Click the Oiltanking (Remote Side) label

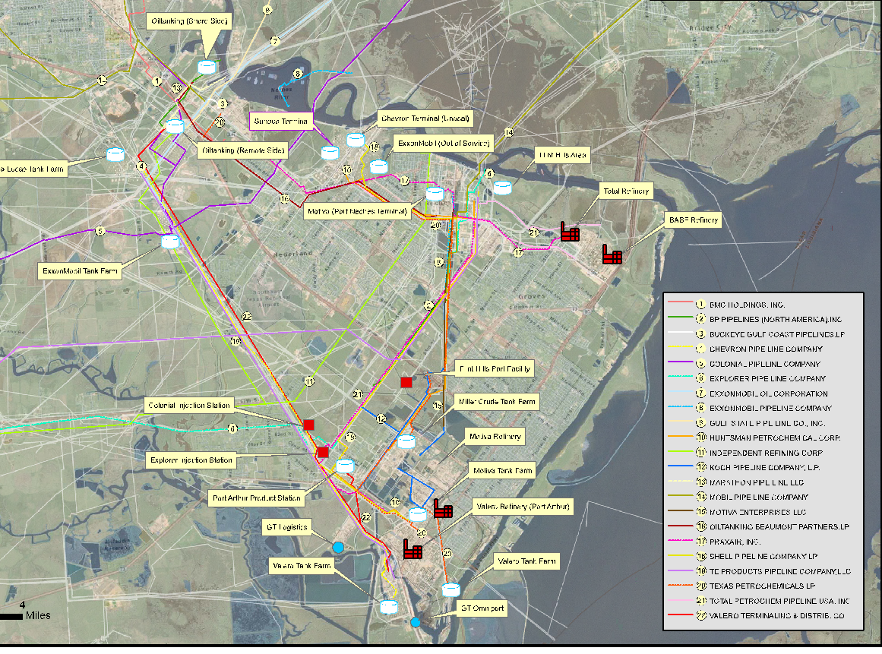243,150
